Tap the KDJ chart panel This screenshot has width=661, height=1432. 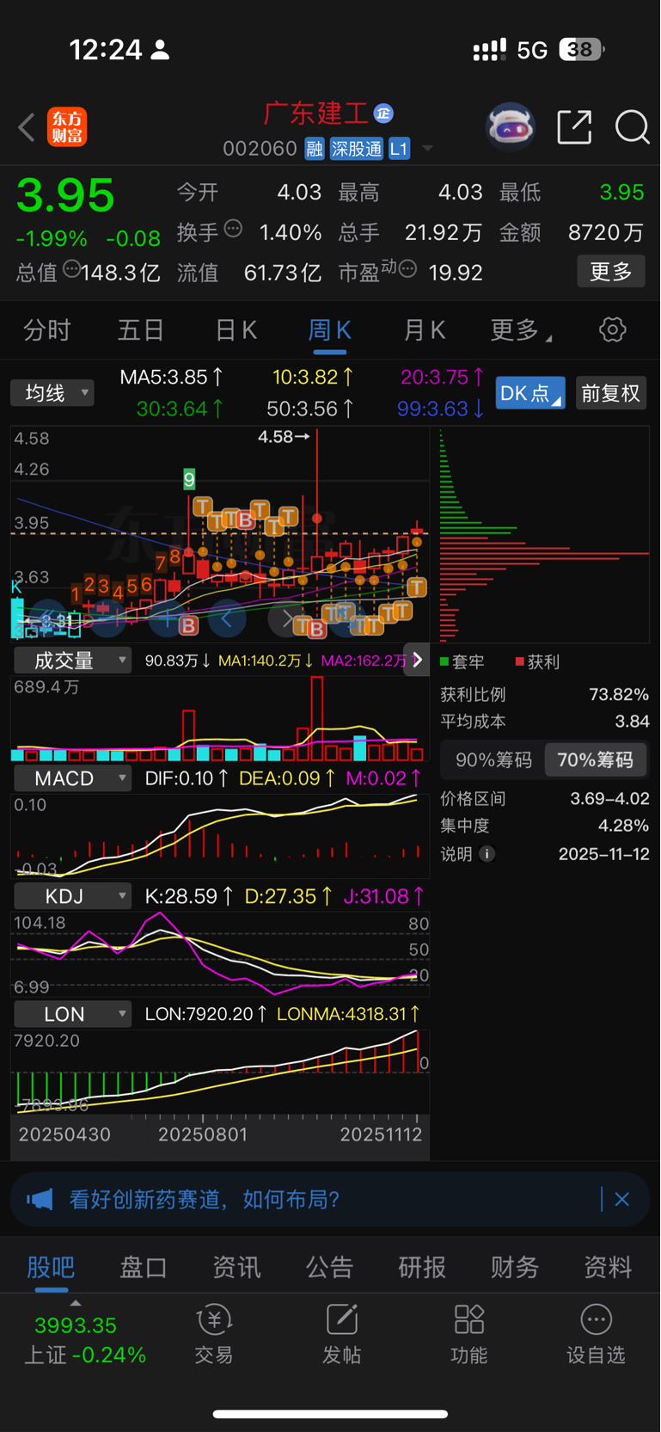pos(219,955)
